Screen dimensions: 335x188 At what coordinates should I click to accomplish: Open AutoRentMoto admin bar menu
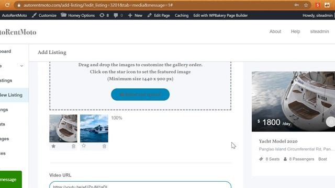pyautogui.click(x=14, y=15)
